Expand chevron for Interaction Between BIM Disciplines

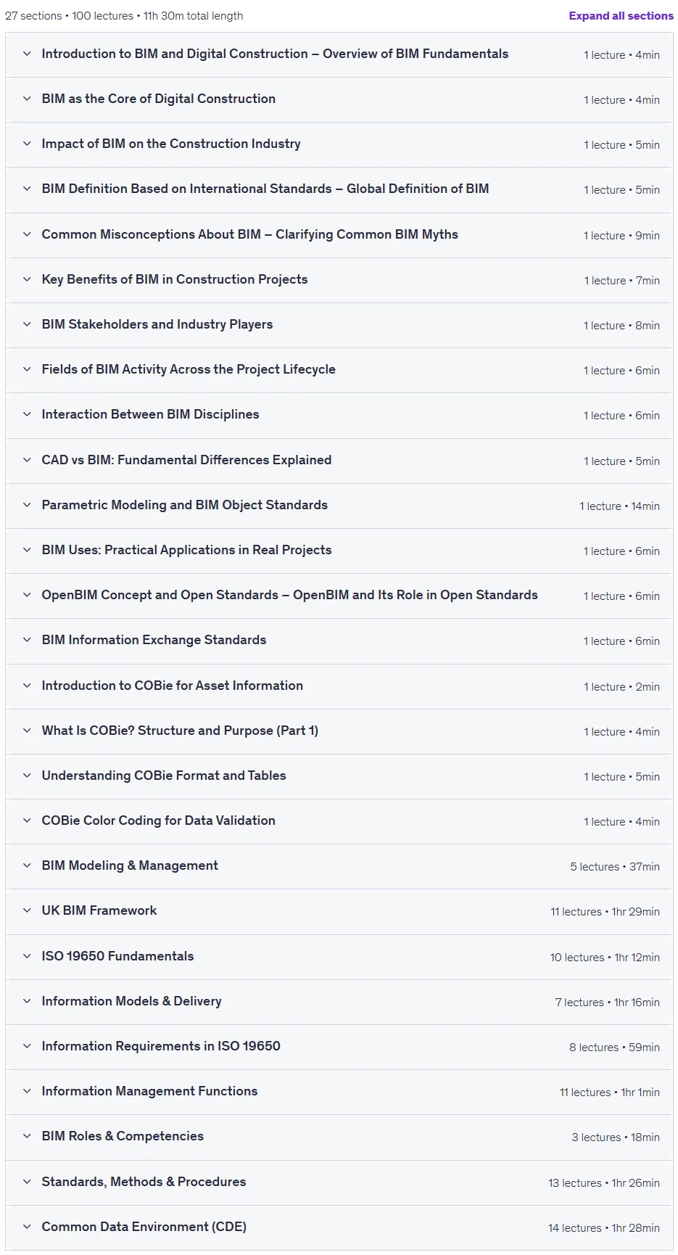tap(27, 414)
